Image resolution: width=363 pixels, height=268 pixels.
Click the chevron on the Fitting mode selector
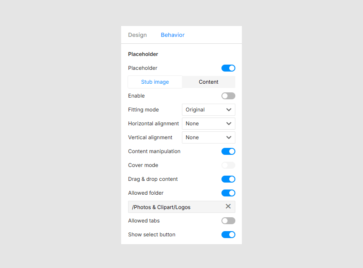click(229, 109)
